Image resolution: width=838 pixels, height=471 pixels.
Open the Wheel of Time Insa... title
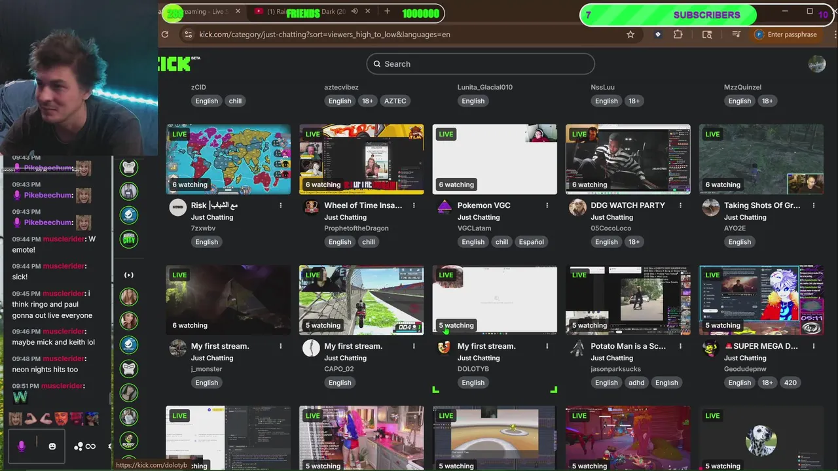363,205
